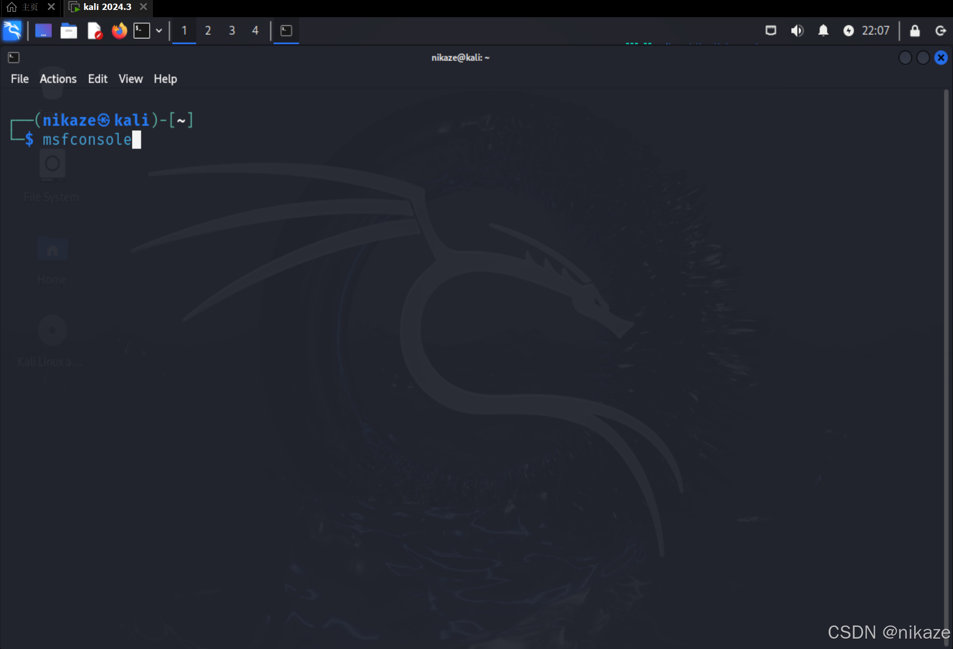
Task: Launch the text editor from the panel
Action: pos(94,31)
